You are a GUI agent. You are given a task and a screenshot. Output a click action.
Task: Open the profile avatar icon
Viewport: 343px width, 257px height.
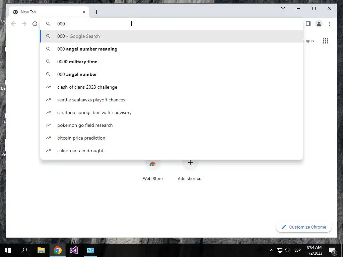319,24
